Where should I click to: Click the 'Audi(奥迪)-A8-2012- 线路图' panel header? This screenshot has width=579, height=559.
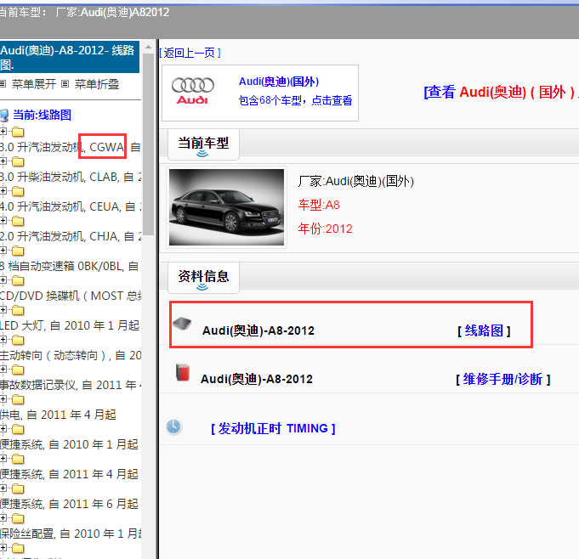pyautogui.click(x=70, y=57)
